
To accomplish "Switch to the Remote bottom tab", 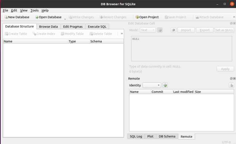I will click(187, 137).
